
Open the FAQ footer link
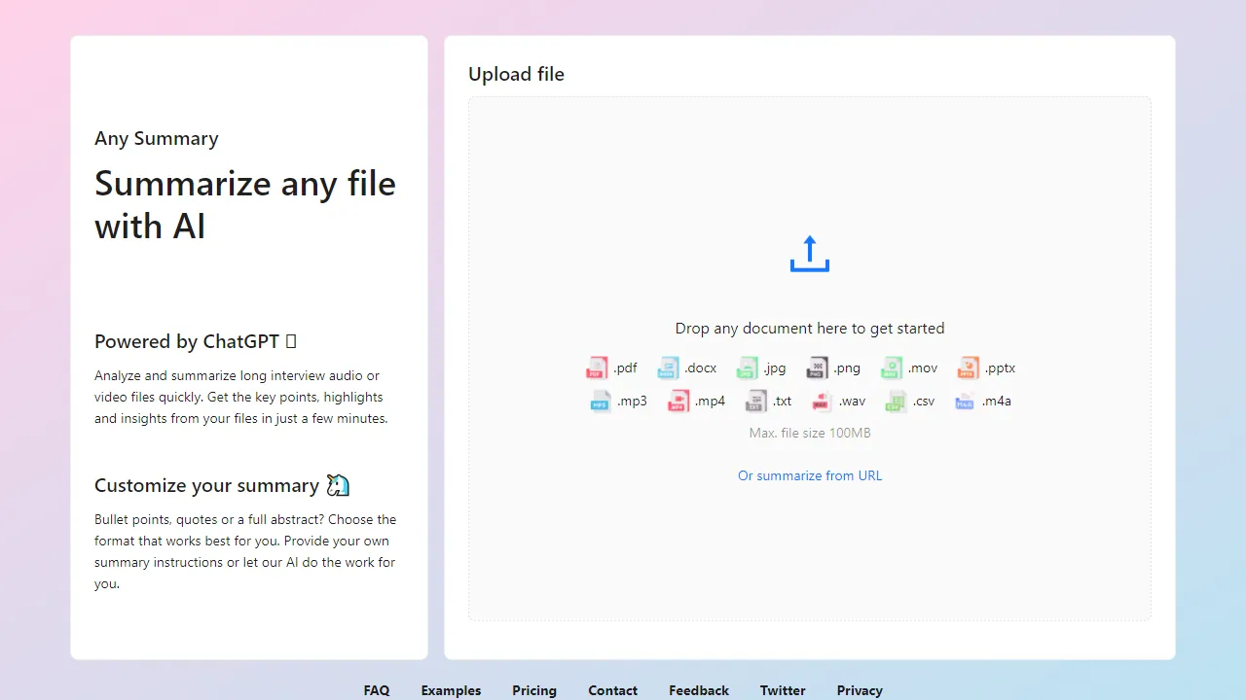tap(377, 690)
